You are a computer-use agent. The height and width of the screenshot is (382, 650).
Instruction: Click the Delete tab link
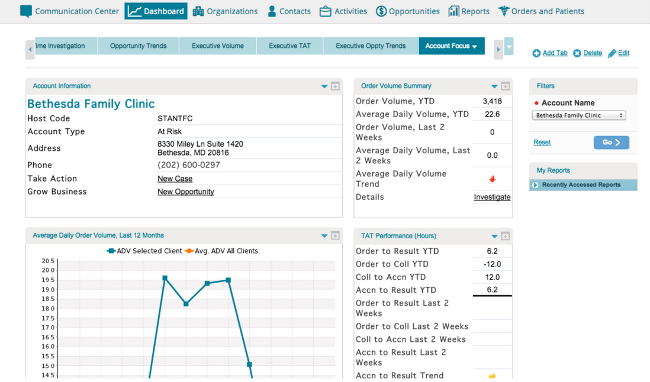click(593, 53)
